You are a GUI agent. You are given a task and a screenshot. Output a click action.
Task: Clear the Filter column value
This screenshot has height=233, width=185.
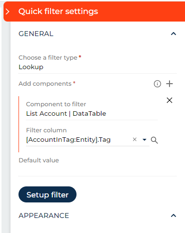click(x=134, y=139)
